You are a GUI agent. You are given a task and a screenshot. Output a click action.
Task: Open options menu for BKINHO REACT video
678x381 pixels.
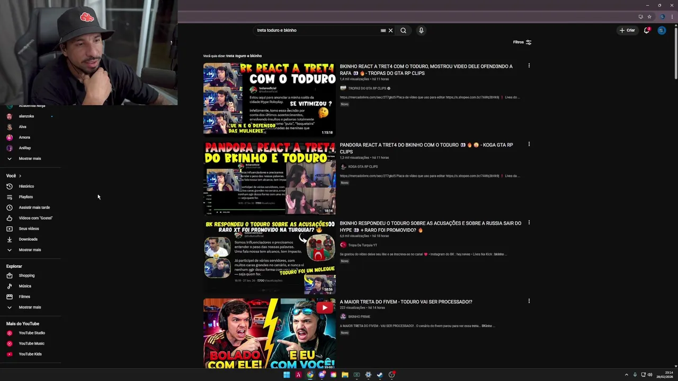[529, 66]
